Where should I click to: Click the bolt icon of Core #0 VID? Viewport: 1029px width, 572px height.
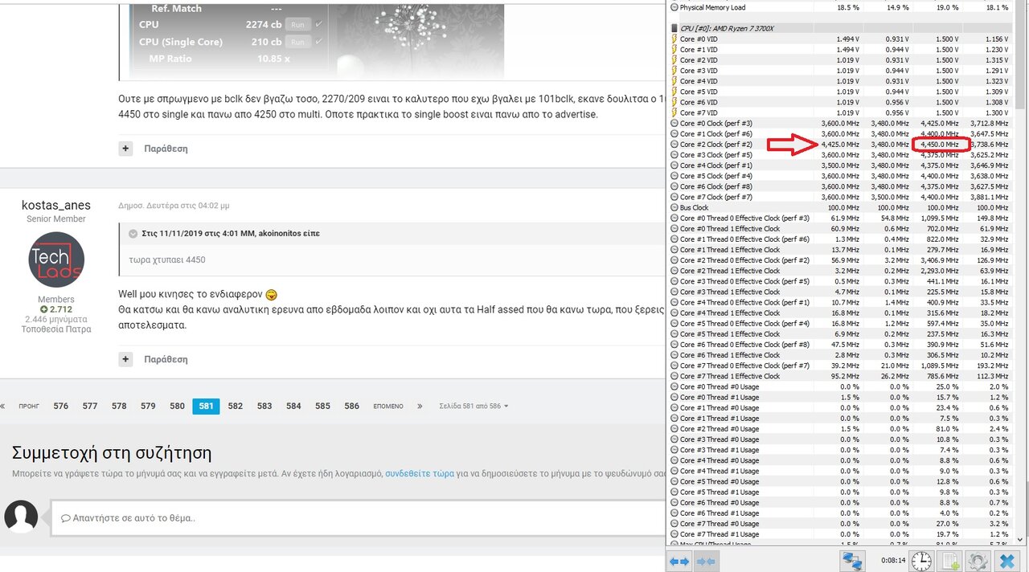coord(674,39)
